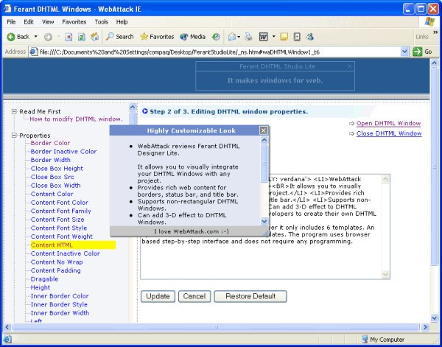442x347 pixels.
Task: Select Height property
Action: (x=40, y=287)
